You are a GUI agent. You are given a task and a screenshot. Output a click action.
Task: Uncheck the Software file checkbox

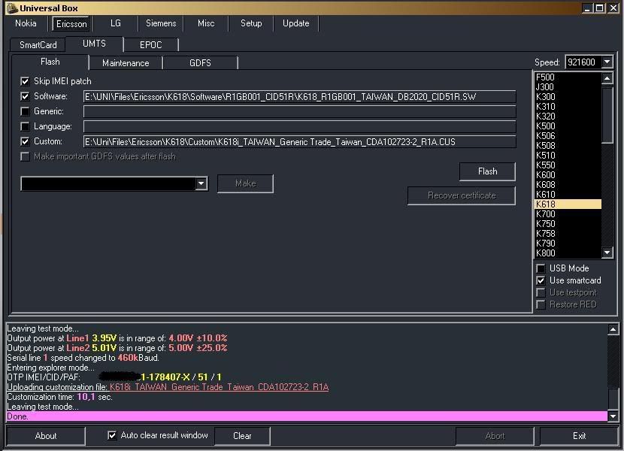point(25,97)
